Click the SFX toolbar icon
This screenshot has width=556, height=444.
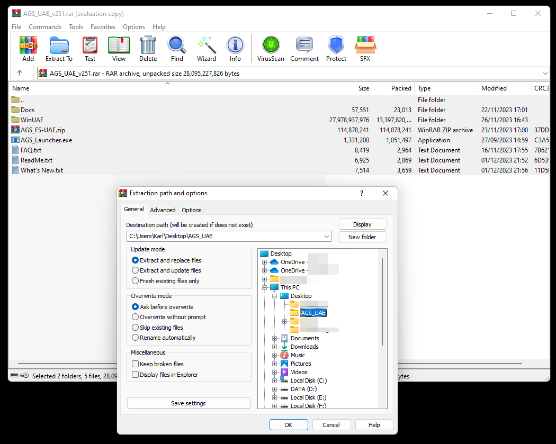click(x=365, y=49)
